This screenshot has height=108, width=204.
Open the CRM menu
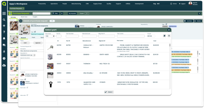pos(87,4)
